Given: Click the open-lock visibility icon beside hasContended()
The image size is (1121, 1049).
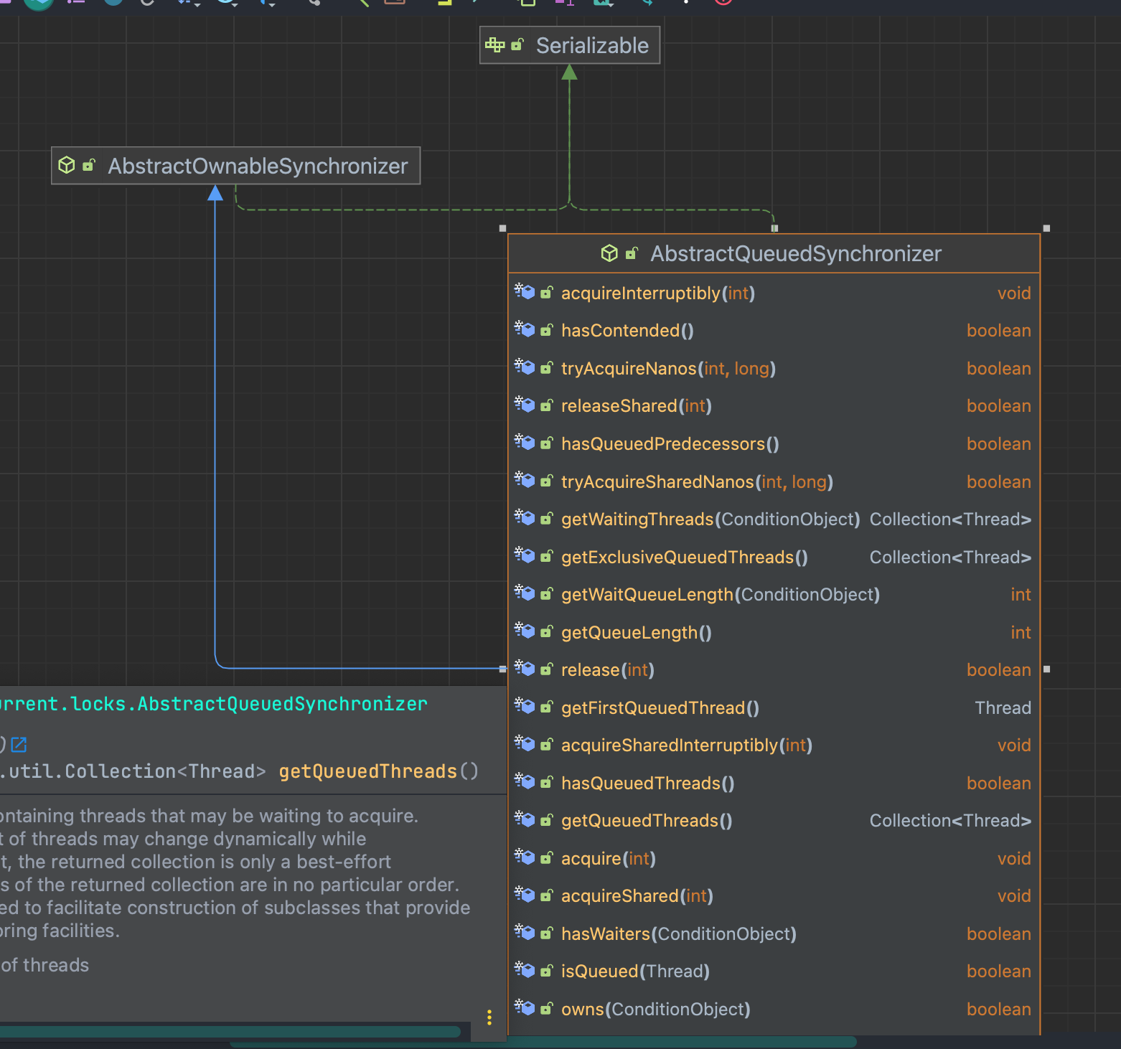Looking at the screenshot, I should click(x=547, y=330).
